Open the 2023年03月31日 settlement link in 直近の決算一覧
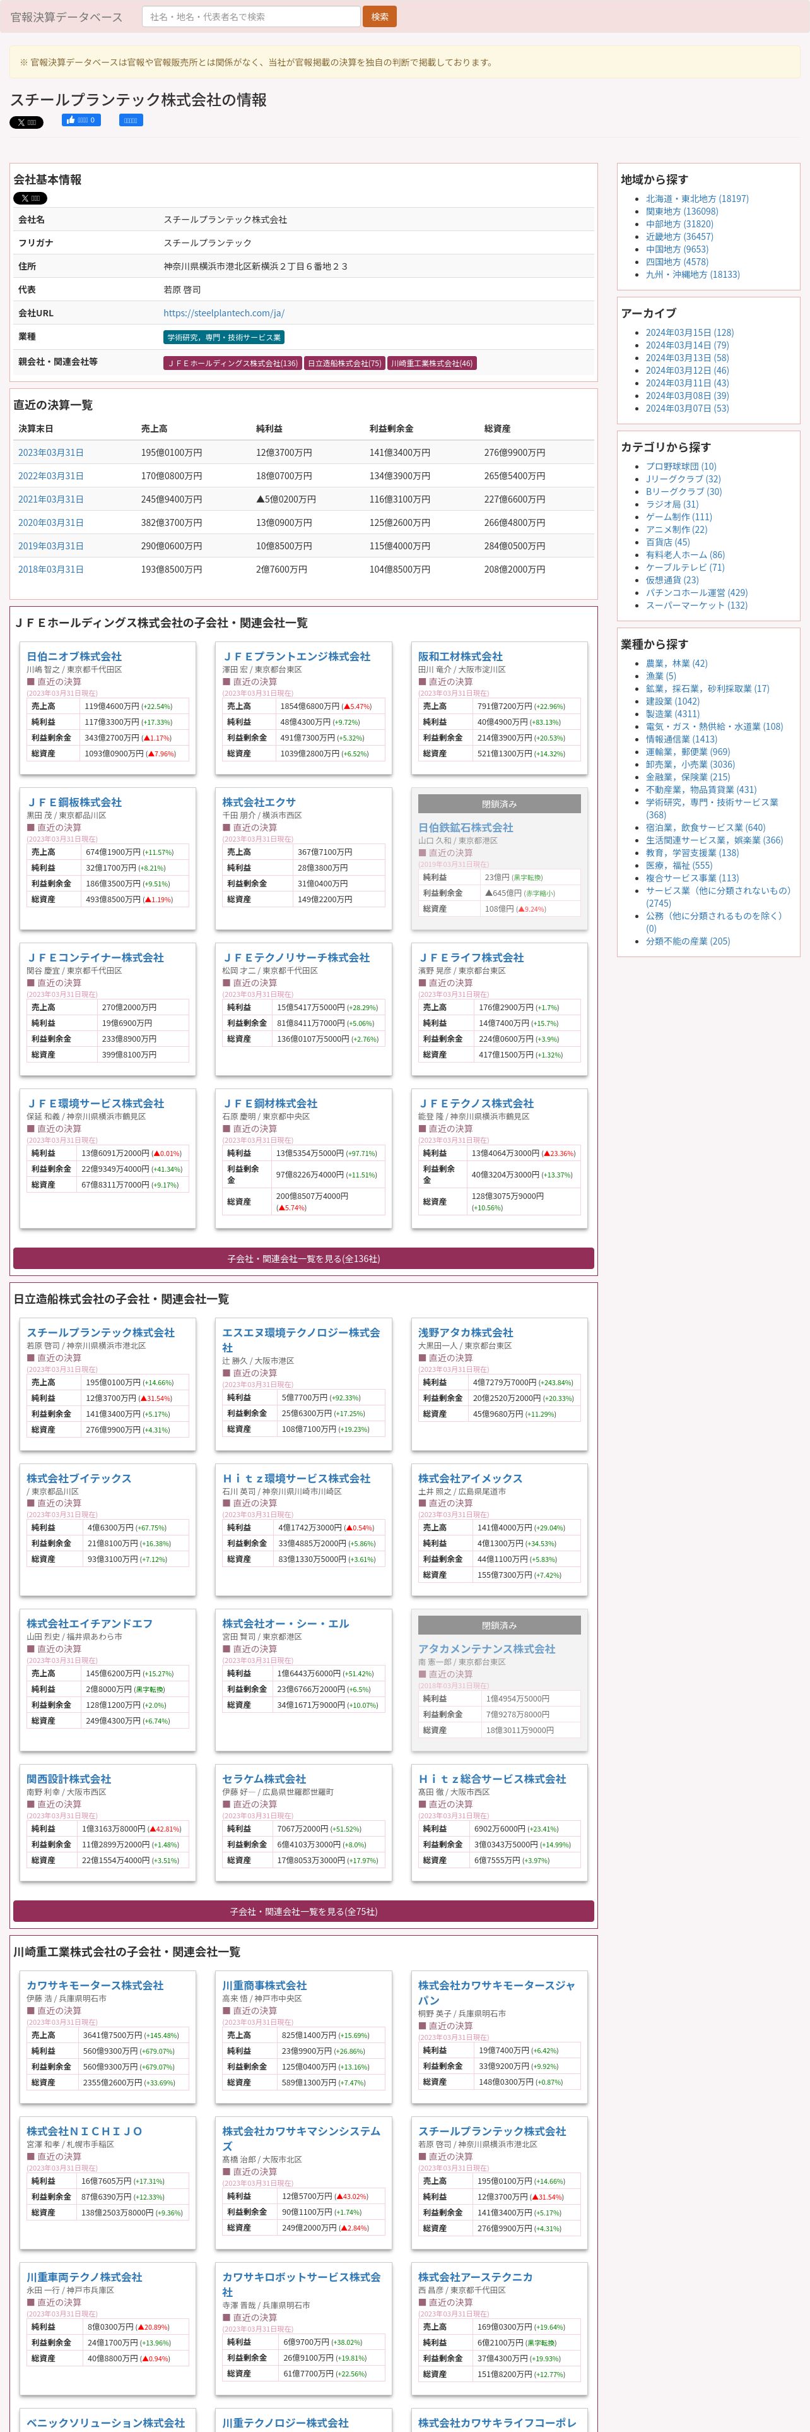The width and height of the screenshot is (810, 2432). (x=51, y=453)
